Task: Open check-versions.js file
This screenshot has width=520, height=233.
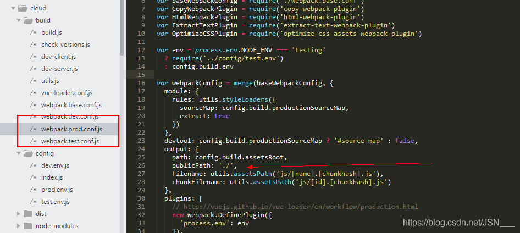Action: (65, 45)
